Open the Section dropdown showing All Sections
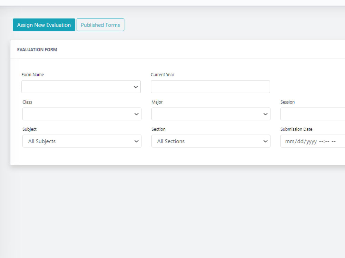 coord(210,141)
